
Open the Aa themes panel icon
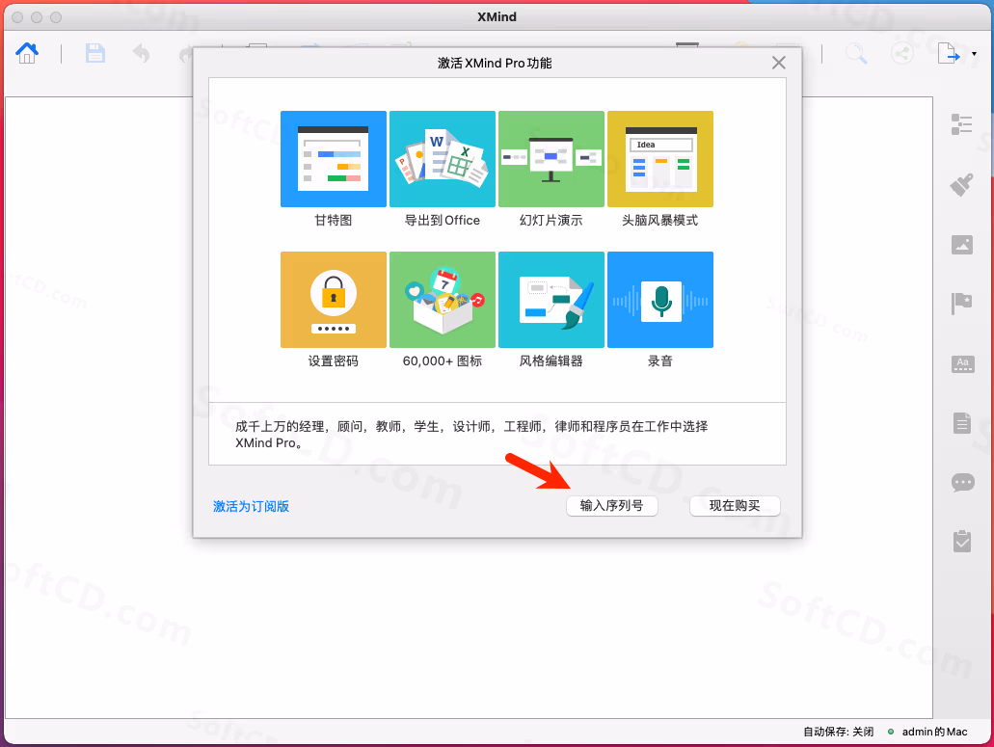click(x=963, y=363)
